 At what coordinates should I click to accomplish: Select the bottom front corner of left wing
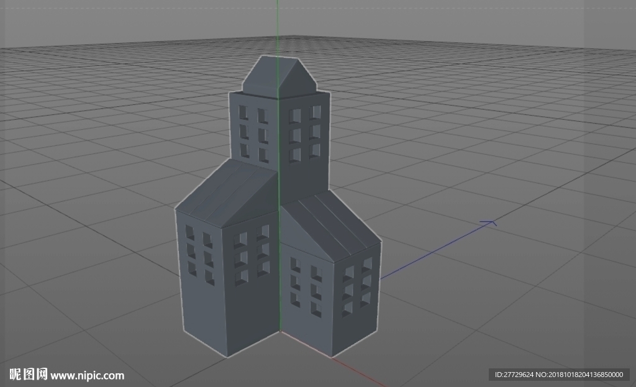(227, 357)
